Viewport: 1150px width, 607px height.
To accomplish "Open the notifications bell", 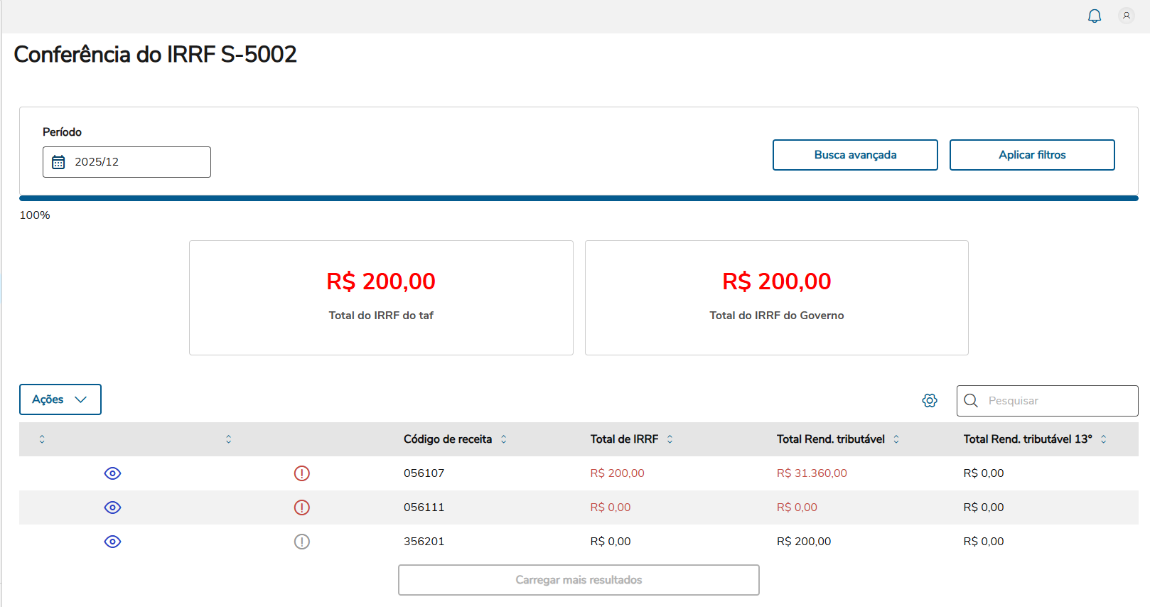I will click(x=1095, y=16).
